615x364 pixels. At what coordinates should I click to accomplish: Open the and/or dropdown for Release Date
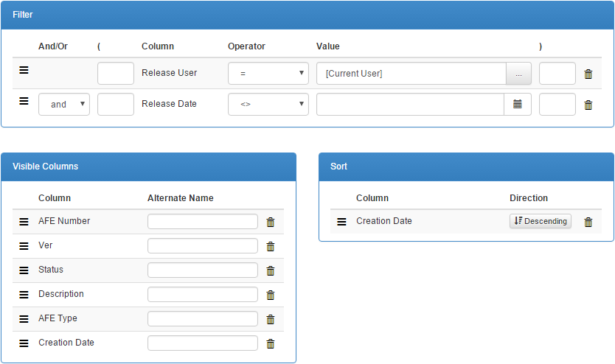tap(63, 105)
